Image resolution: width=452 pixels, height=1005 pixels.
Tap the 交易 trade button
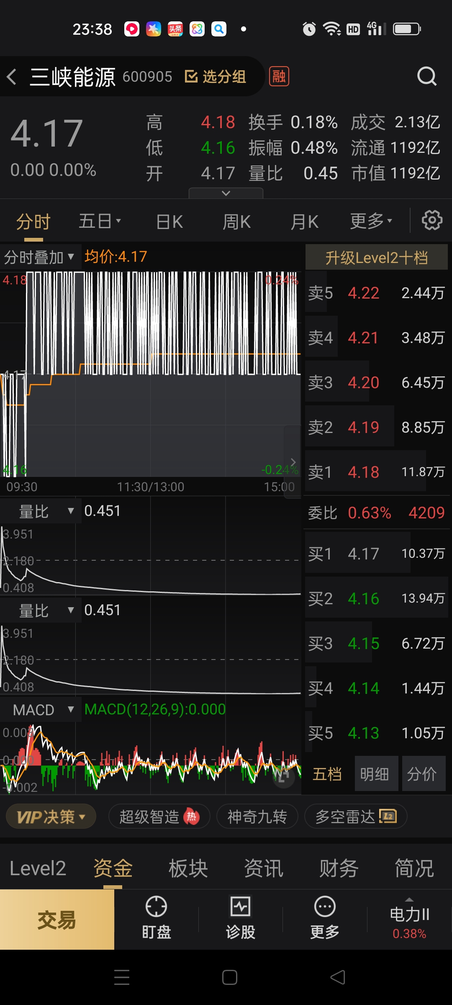pos(57,920)
